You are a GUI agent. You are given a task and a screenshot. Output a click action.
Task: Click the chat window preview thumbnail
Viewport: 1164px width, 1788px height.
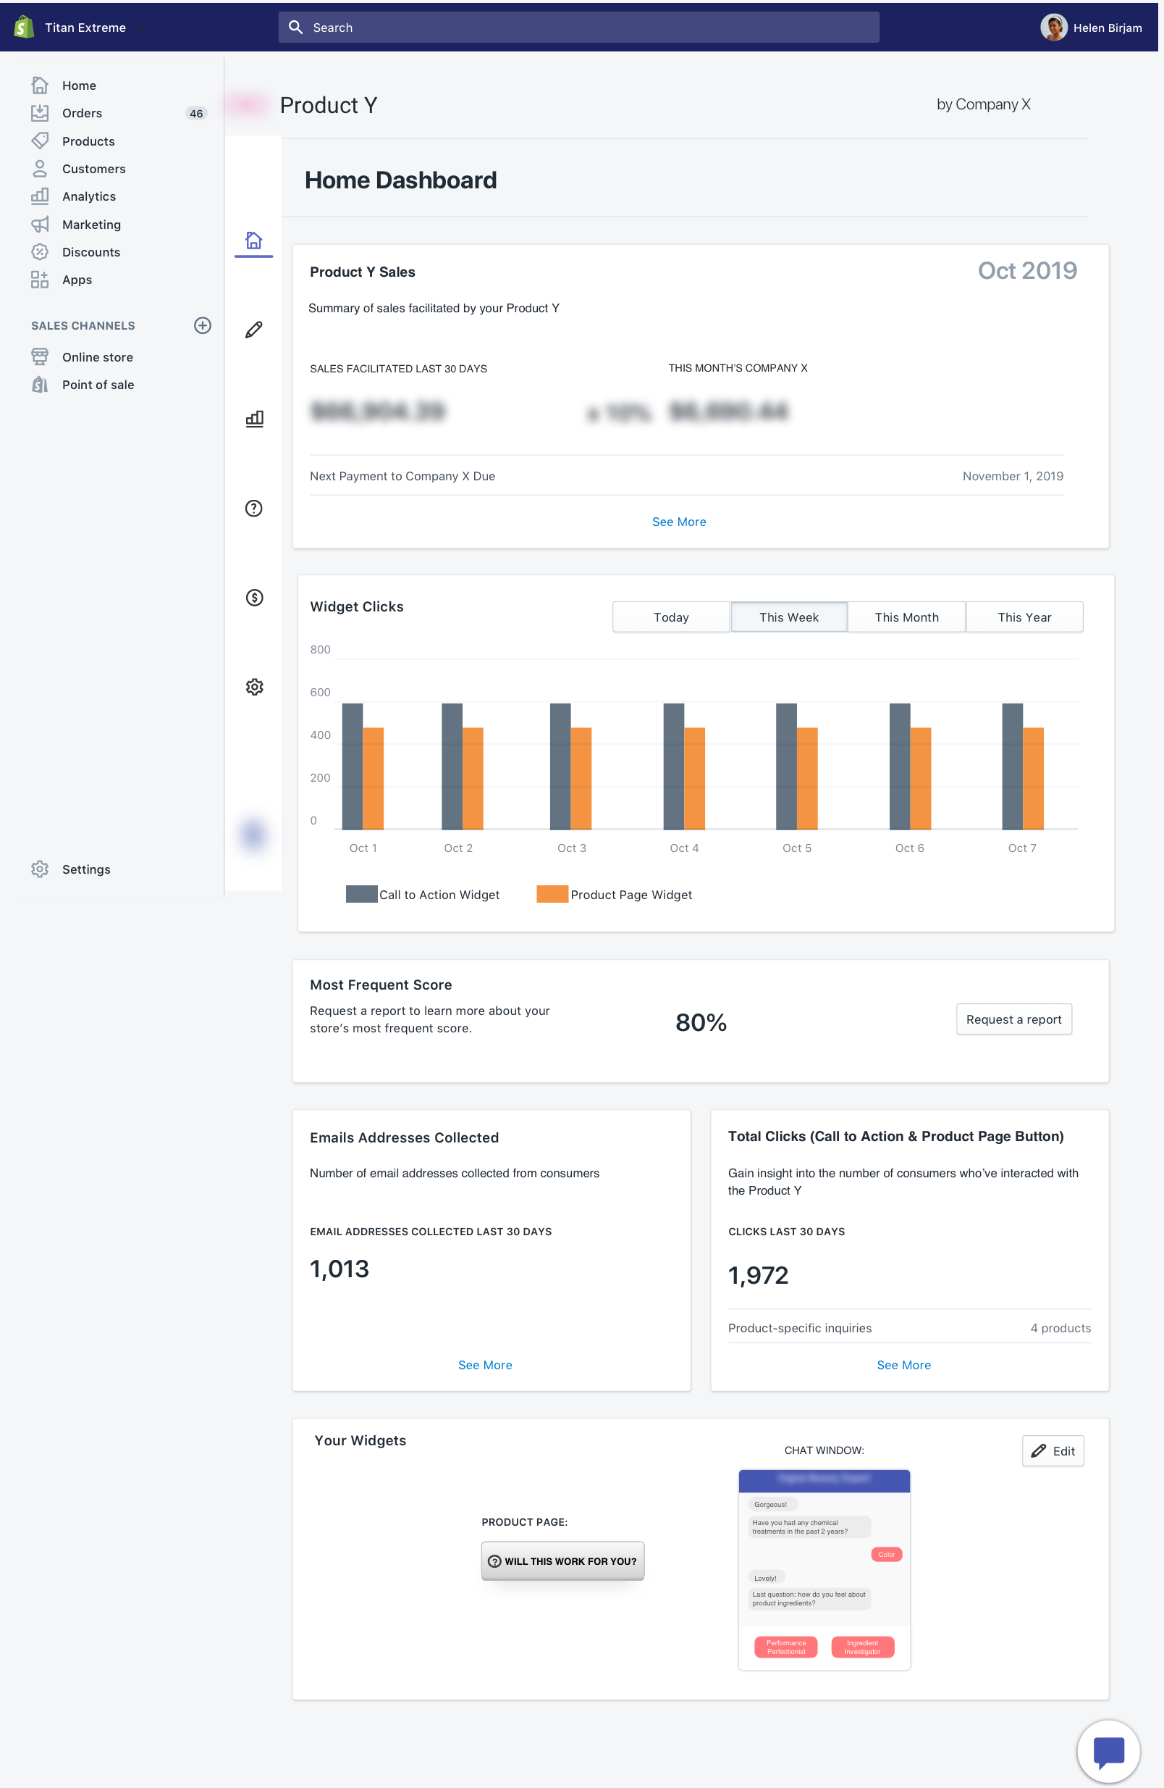824,1570
